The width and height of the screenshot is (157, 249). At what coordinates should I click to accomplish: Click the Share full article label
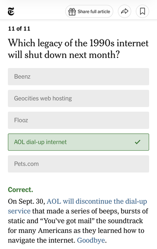point(94,12)
